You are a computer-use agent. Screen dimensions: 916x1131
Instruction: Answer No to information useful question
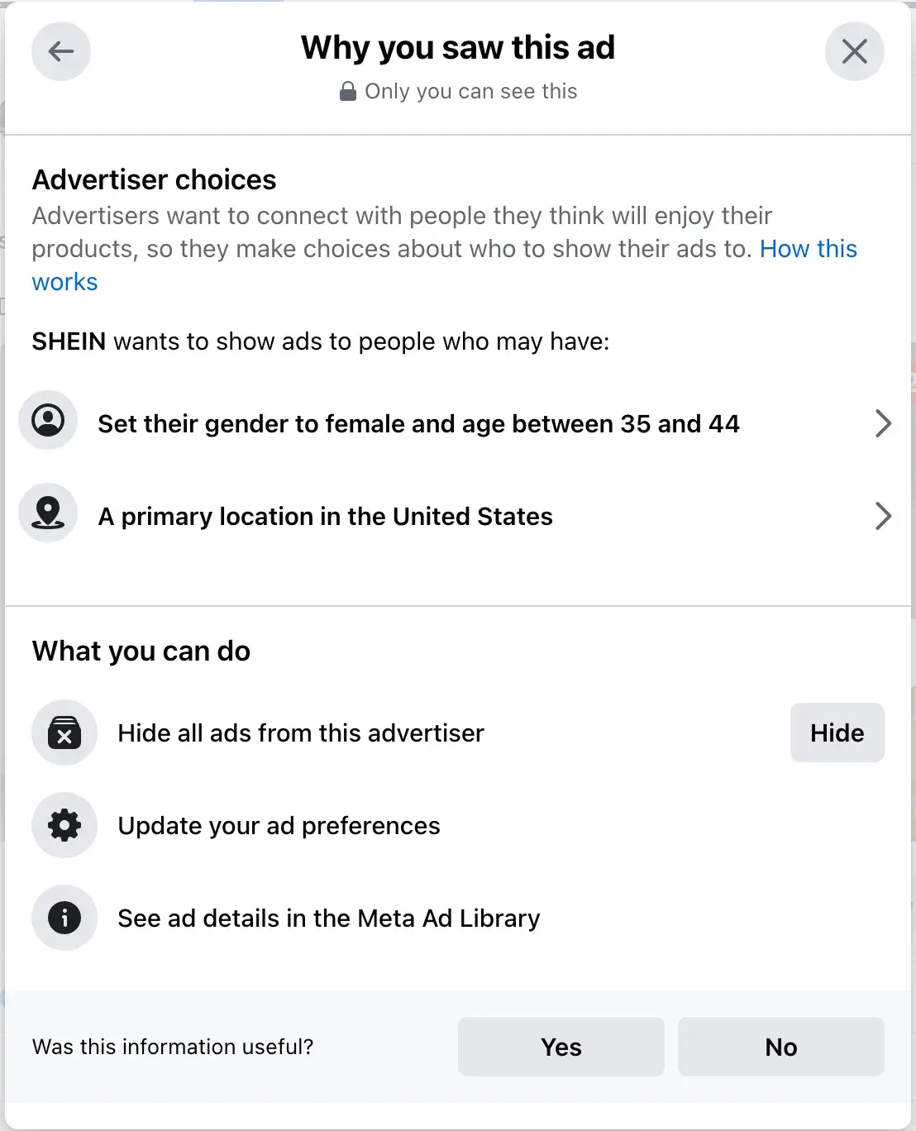click(x=780, y=1047)
